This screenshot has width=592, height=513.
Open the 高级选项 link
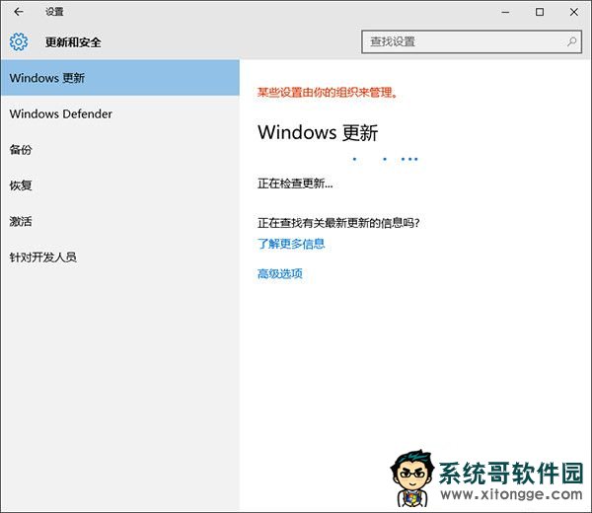(x=280, y=273)
